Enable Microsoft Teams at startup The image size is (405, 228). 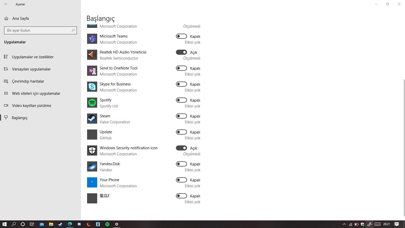pyautogui.click(x=181, y=36)
